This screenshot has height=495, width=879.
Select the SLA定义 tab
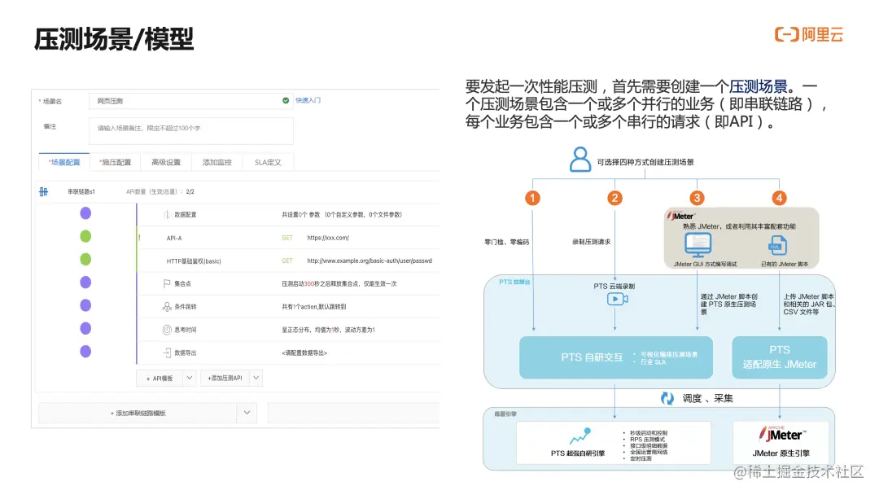268,162
